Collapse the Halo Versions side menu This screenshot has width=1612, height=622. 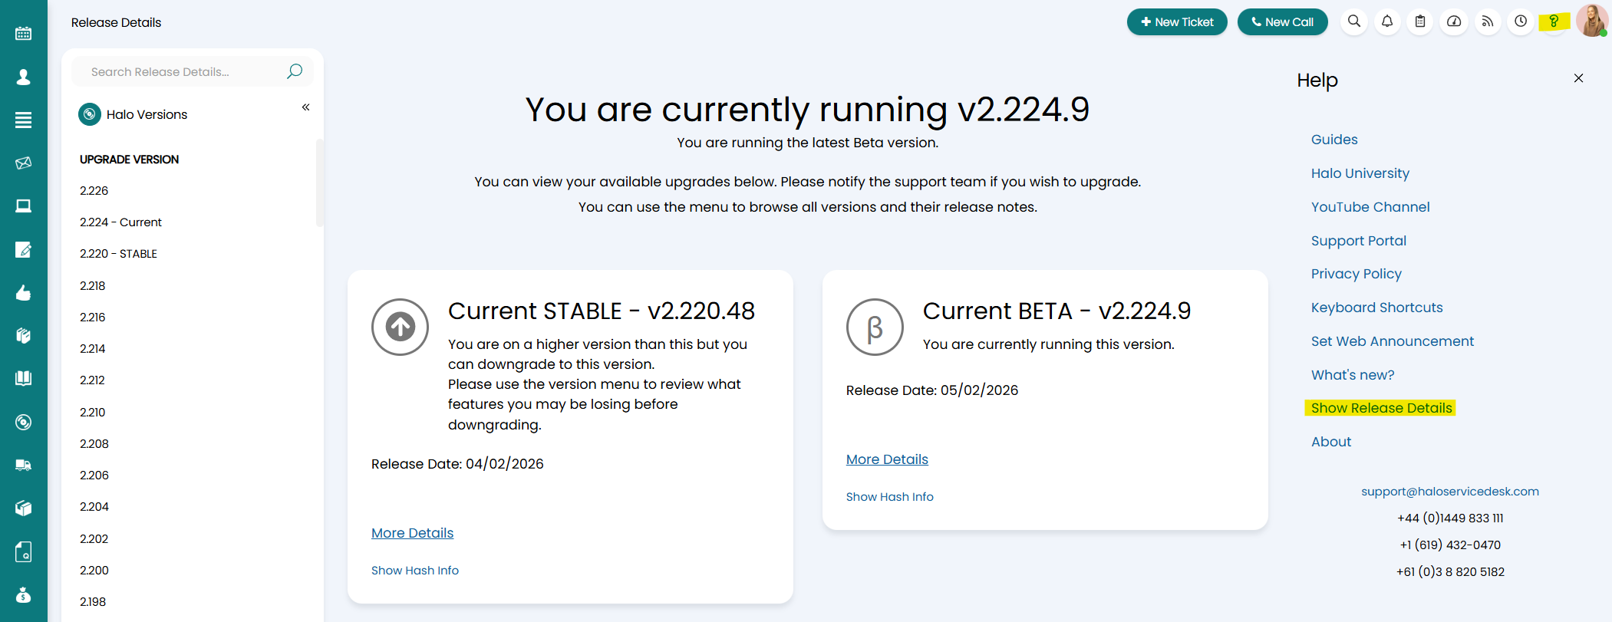tap(305, 107)
